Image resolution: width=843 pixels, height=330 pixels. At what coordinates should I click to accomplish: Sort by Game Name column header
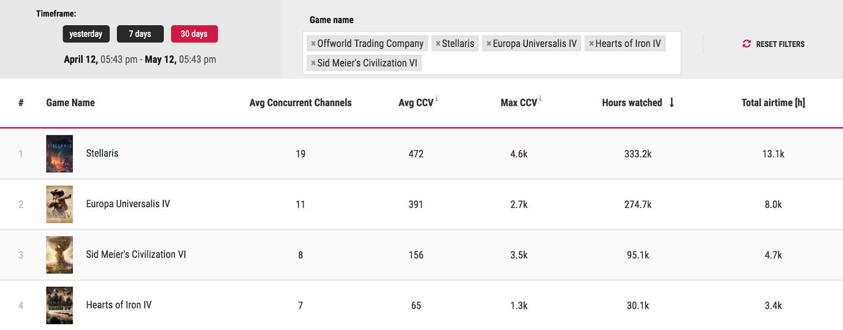[x=71, y=103]
